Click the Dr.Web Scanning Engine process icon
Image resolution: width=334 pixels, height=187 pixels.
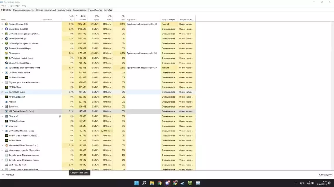tap(6, 34)
